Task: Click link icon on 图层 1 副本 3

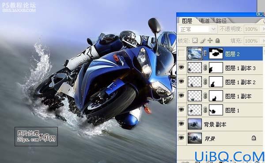Action: (x=205, y=67)
